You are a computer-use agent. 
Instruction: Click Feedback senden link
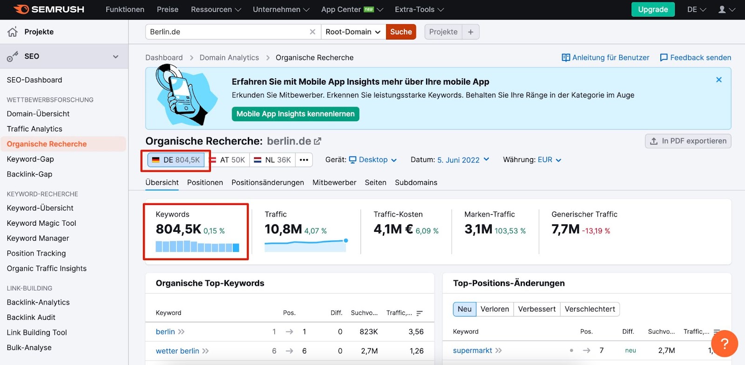point(696,58)
